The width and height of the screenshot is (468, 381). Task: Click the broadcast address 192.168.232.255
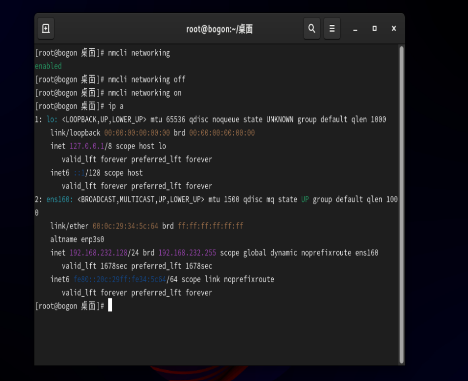click(187, 253)
